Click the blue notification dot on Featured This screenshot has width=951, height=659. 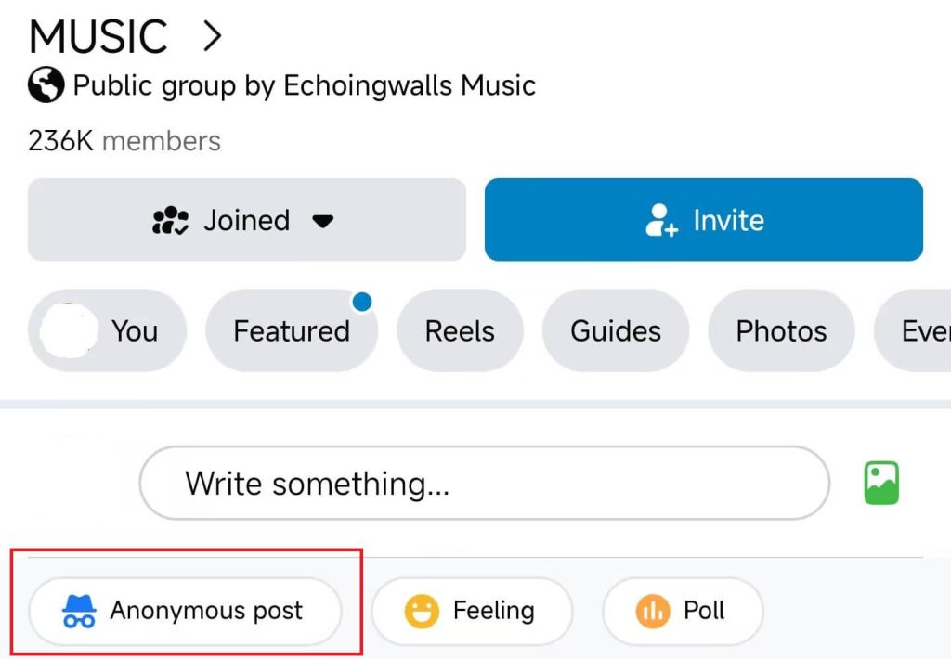(x=362, y=302)
